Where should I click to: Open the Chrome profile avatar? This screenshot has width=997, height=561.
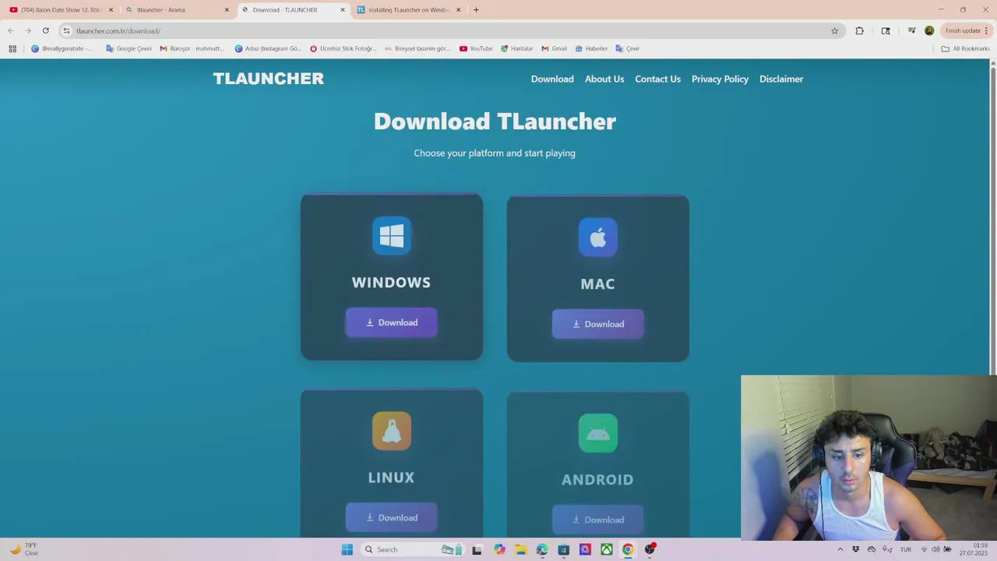(929, 30)
